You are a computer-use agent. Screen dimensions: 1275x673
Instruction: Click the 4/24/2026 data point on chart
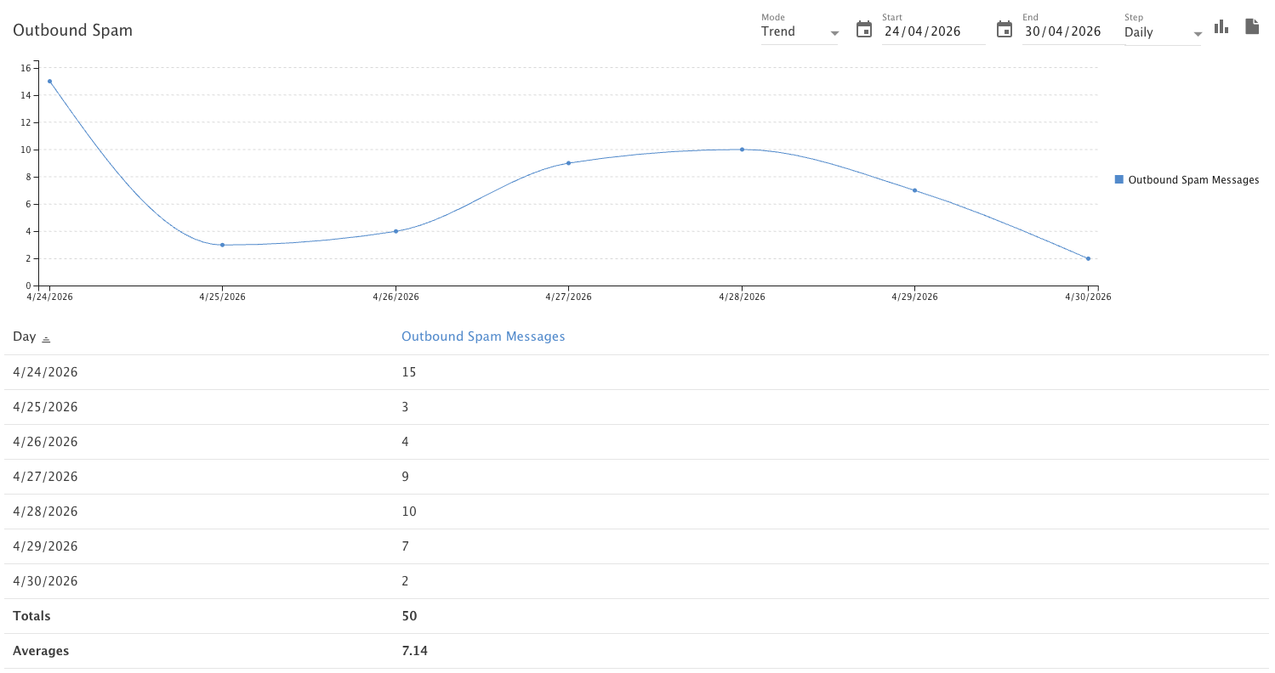(49, 82)
